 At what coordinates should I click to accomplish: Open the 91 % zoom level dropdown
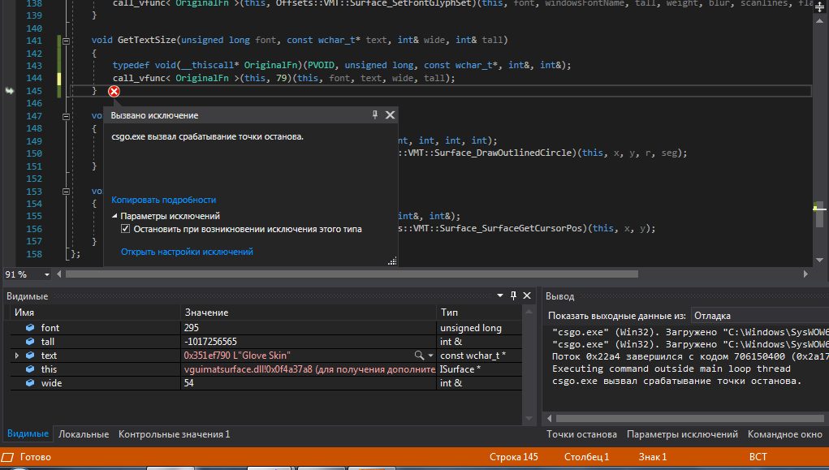pos(46,274)
